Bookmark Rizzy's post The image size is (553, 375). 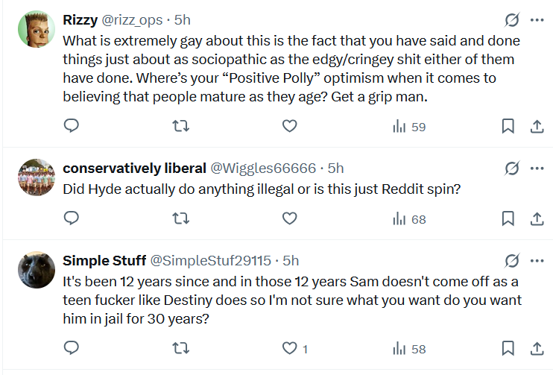[508, 127]
